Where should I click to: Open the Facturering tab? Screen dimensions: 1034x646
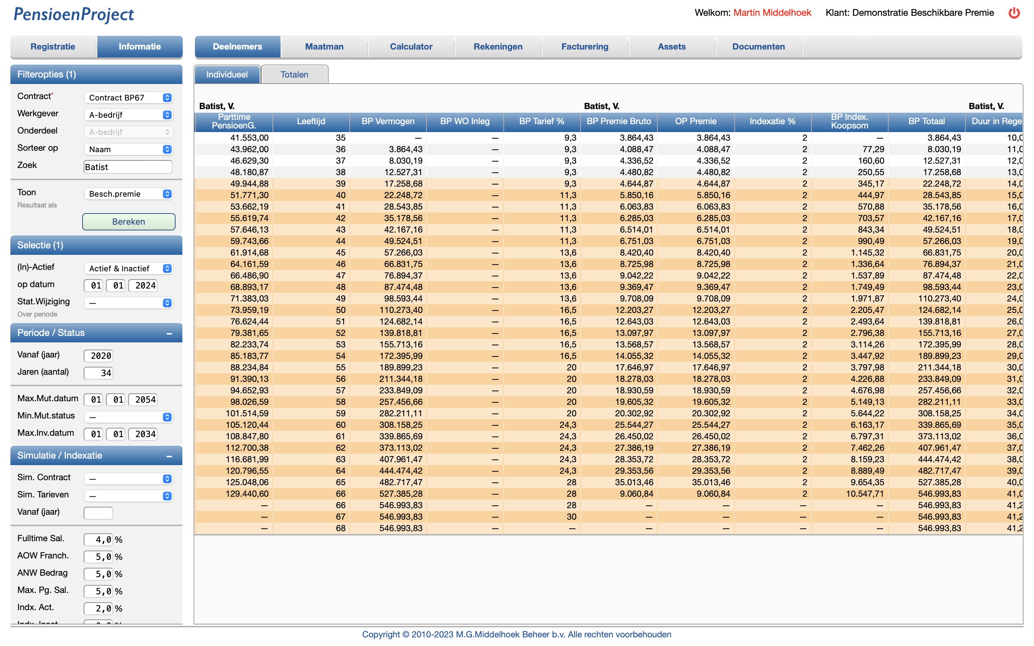point(584,47)
